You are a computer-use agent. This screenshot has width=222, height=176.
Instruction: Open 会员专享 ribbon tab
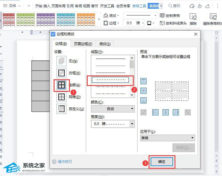tap(123, 6)
